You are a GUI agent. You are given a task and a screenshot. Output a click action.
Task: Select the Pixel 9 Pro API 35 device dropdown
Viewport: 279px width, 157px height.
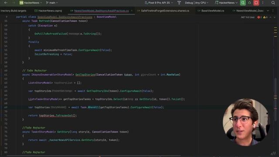click(x=159, y=3)
